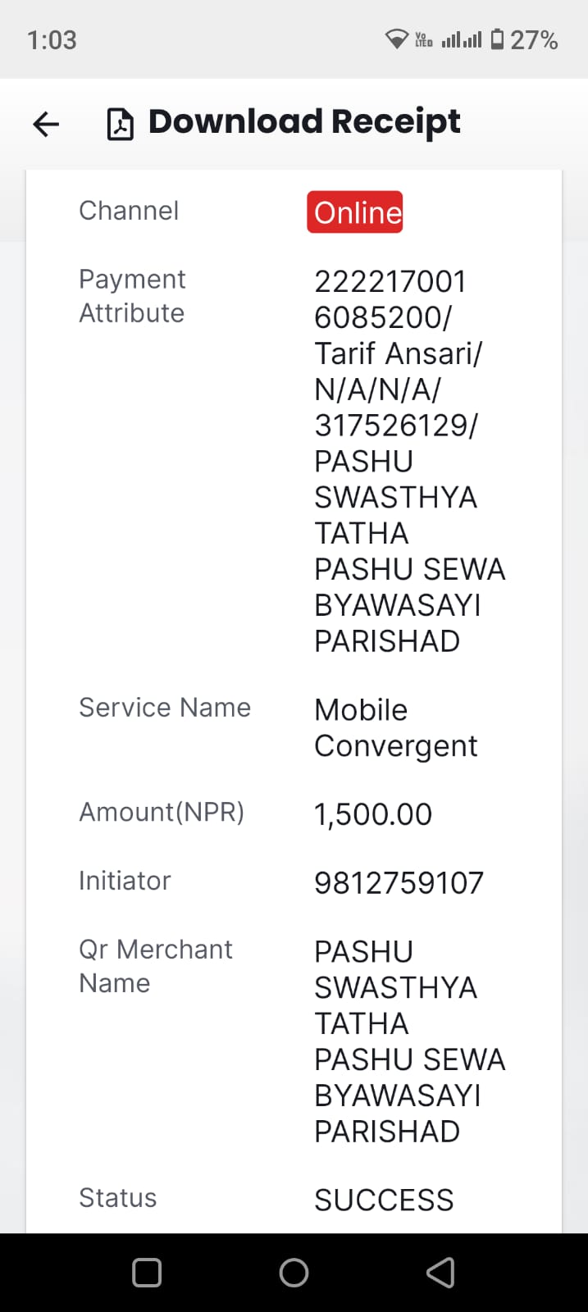Tap the back arrow icon
Viewport: 588px width, 1312px height.
coord(46,124)
